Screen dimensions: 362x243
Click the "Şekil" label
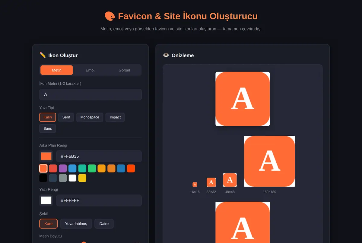43,214
